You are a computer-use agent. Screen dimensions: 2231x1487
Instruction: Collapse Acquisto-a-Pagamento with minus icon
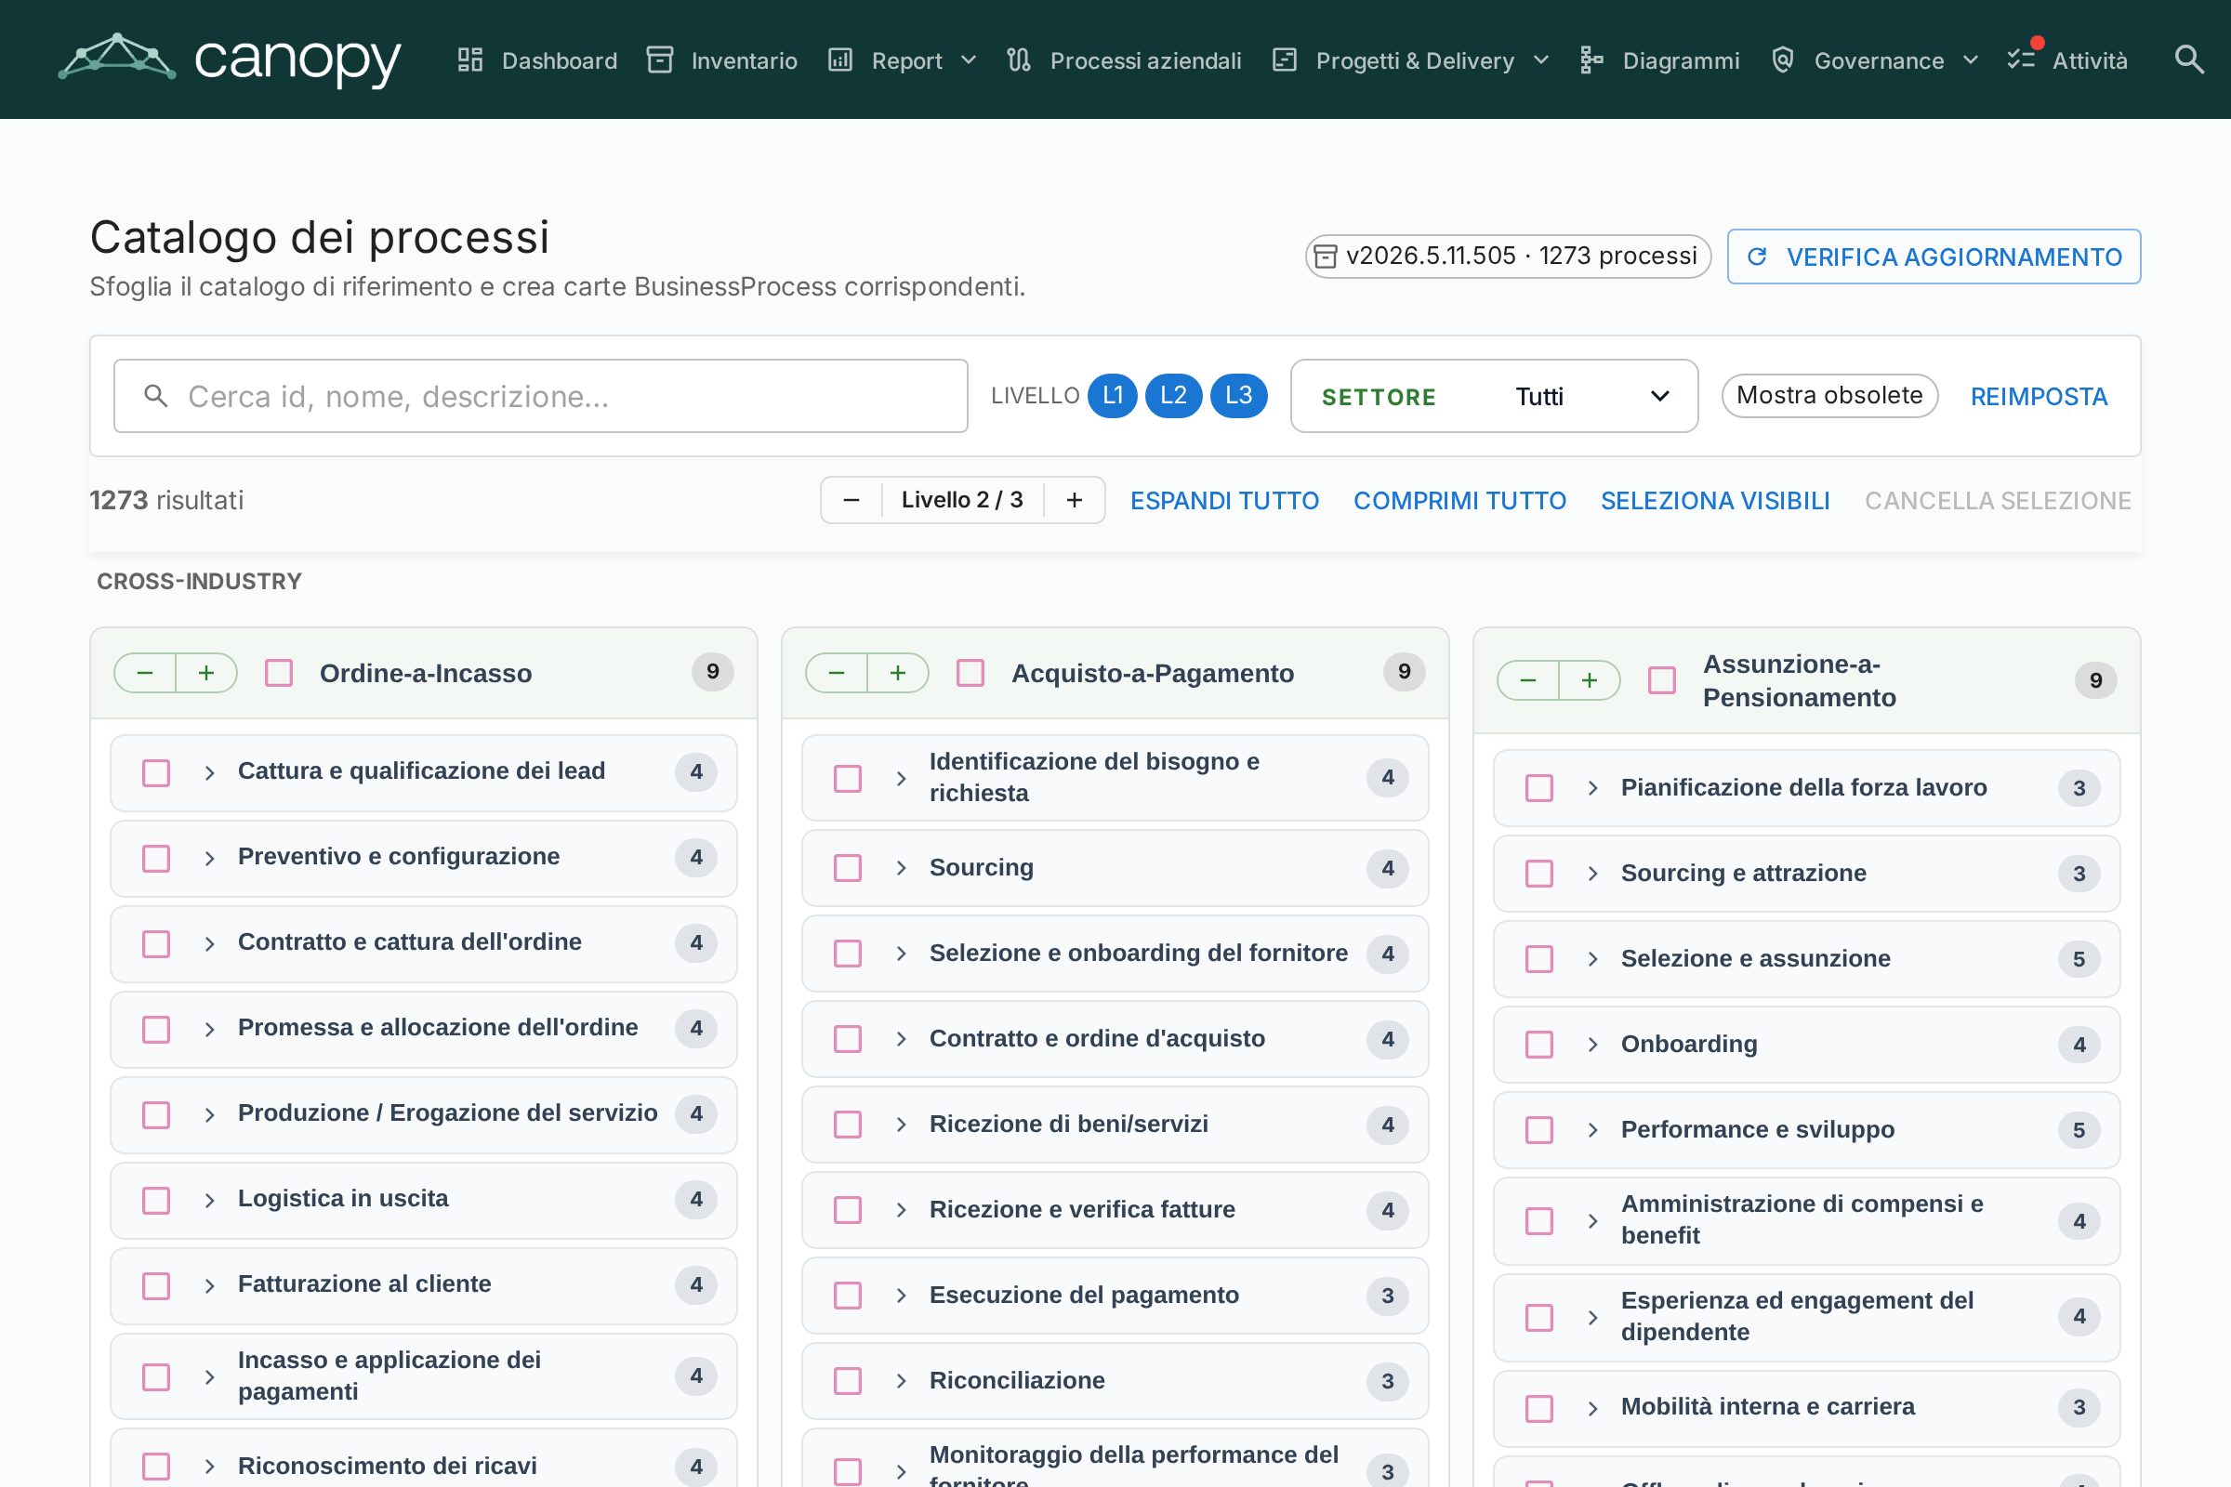[837, 673]
